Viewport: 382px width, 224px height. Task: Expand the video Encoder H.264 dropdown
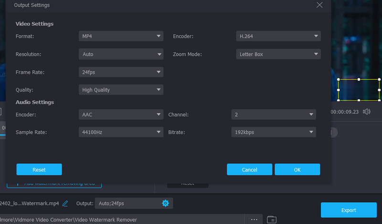pos(278,36)
